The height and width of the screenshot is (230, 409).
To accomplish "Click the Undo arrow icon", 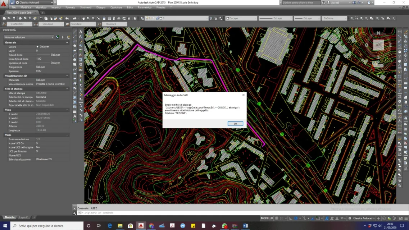I will click(67, 18).
